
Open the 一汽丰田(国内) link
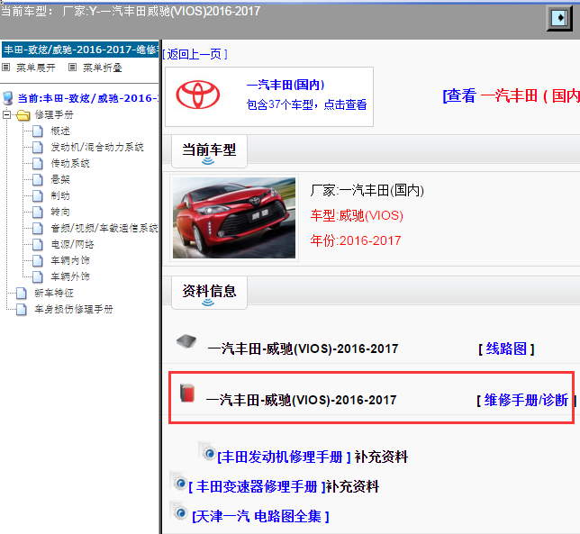(285, 85)
